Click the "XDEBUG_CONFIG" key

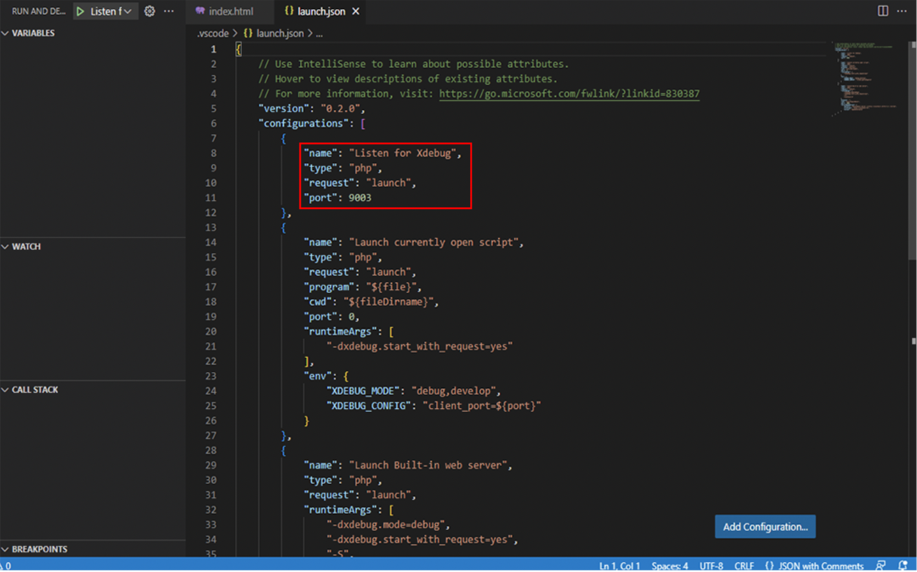(369, 406)
